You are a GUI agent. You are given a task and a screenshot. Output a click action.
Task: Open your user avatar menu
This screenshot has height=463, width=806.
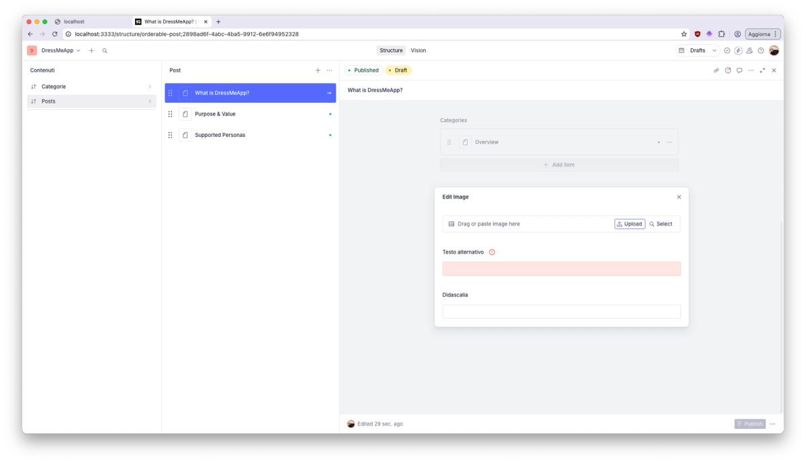click(x=774, y=50)
